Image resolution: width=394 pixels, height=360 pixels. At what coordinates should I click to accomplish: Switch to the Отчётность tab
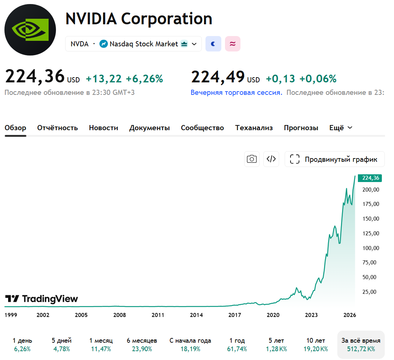57,128
